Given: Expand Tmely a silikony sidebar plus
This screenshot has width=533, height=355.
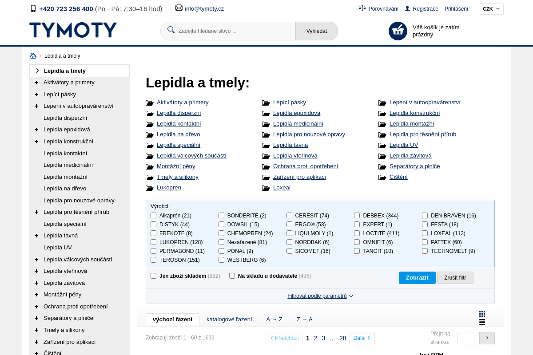Looking at the screenshot, I should coord(36,330).
